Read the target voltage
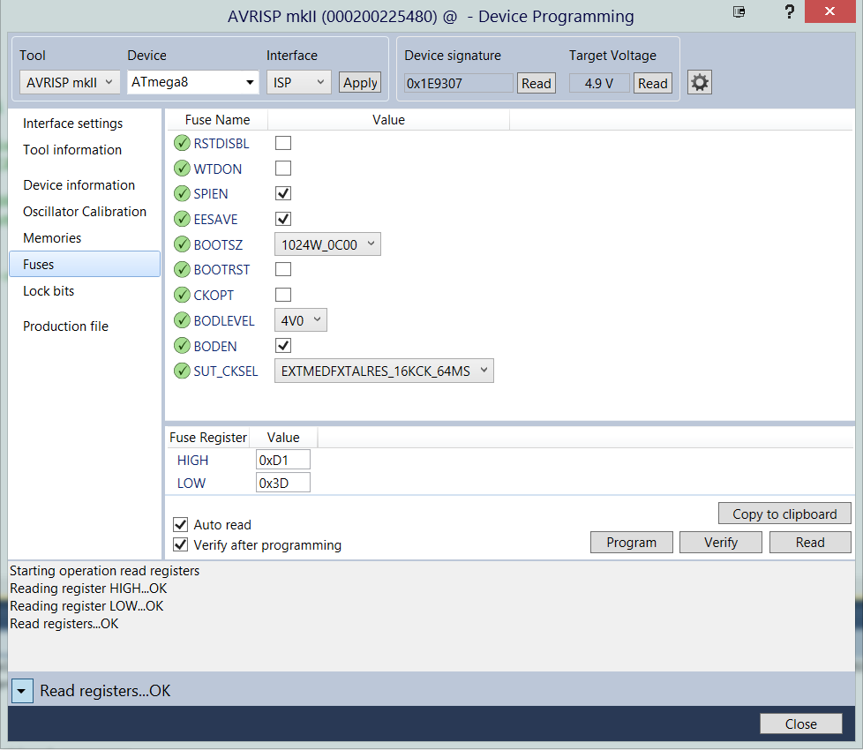 653,83
